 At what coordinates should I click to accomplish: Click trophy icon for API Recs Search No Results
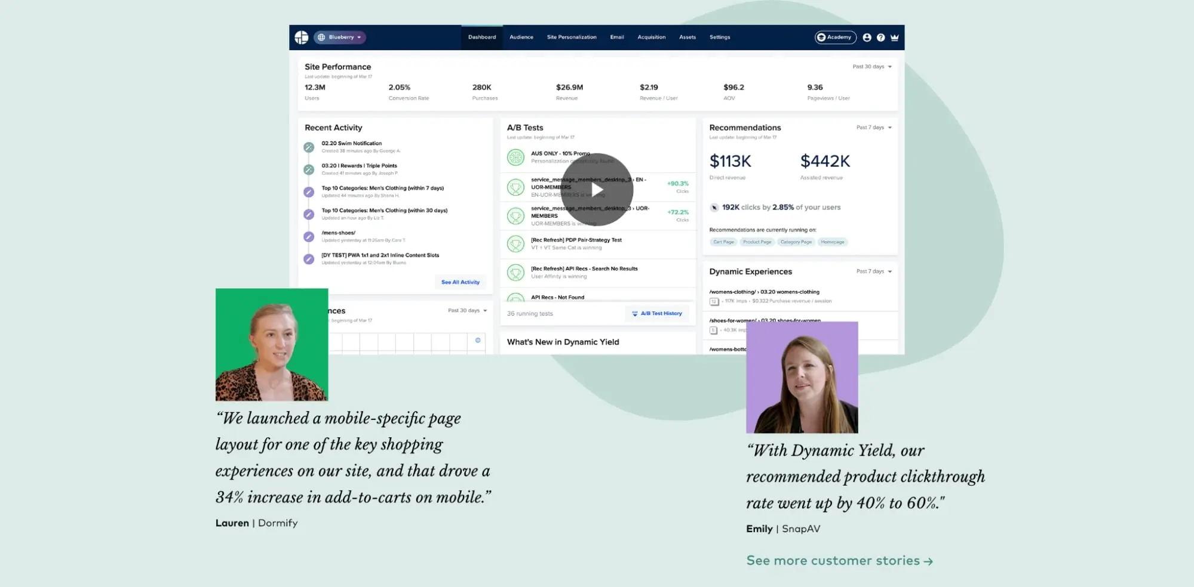click(x=515, y=273)
